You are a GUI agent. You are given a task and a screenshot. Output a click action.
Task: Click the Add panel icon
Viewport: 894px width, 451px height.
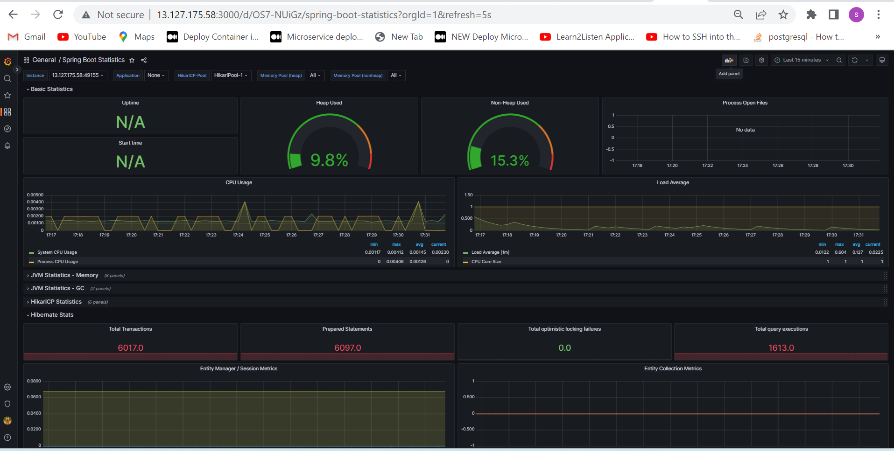729,60
